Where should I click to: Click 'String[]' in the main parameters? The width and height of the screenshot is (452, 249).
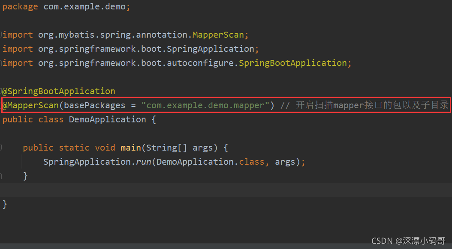pyautogui.click(x=166, y=148)
